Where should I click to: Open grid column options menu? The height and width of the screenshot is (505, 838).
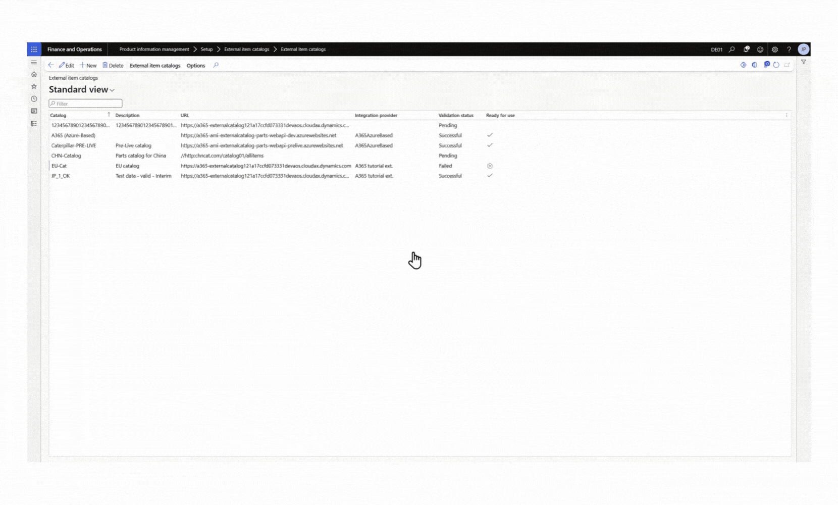pos(786,116)
